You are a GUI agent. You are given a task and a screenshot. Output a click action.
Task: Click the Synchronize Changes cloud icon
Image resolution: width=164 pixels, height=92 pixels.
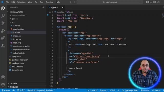(x=14, y=90)
